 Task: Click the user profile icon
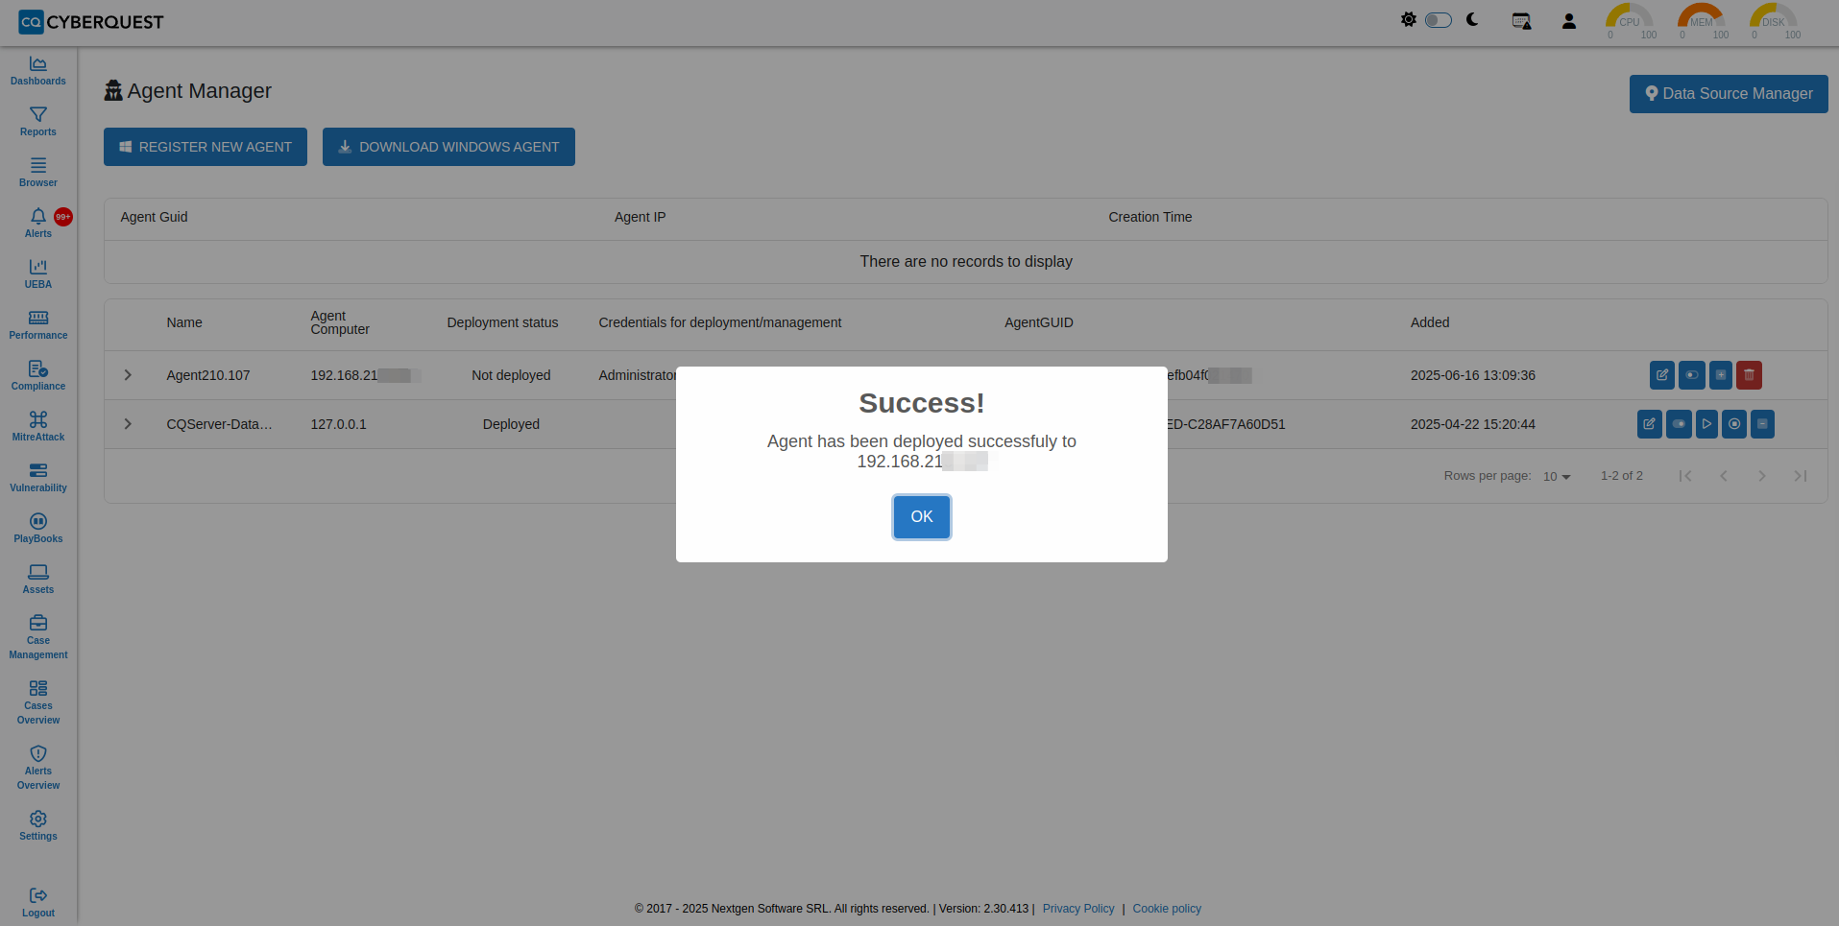tap(1568, 21)
